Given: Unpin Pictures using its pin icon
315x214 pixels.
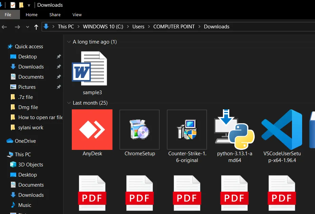Looking at the screenshot, I should pos(59,87).
